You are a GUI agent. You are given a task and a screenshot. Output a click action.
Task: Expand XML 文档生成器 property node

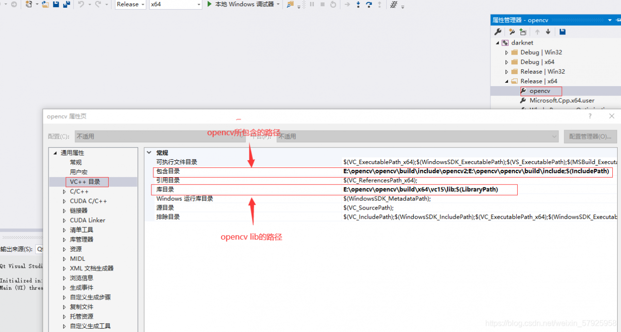[x=65, y=268]
